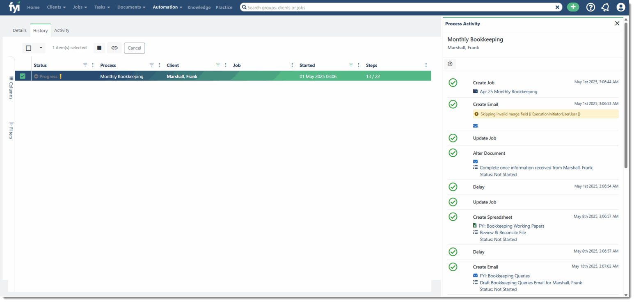The height and width of the screenshot is (302, 634).
Task: Clear the search field with X
Action: pos(557,7)
